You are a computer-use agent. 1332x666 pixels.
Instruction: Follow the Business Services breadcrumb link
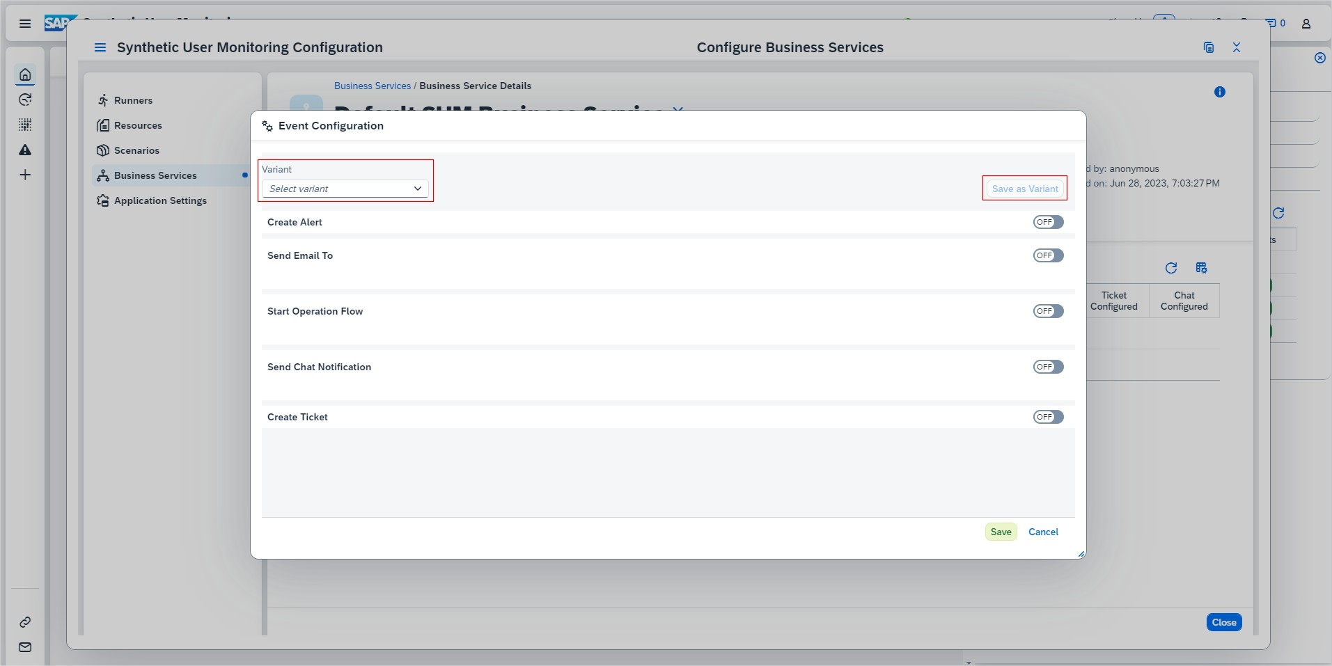(373, 86)
